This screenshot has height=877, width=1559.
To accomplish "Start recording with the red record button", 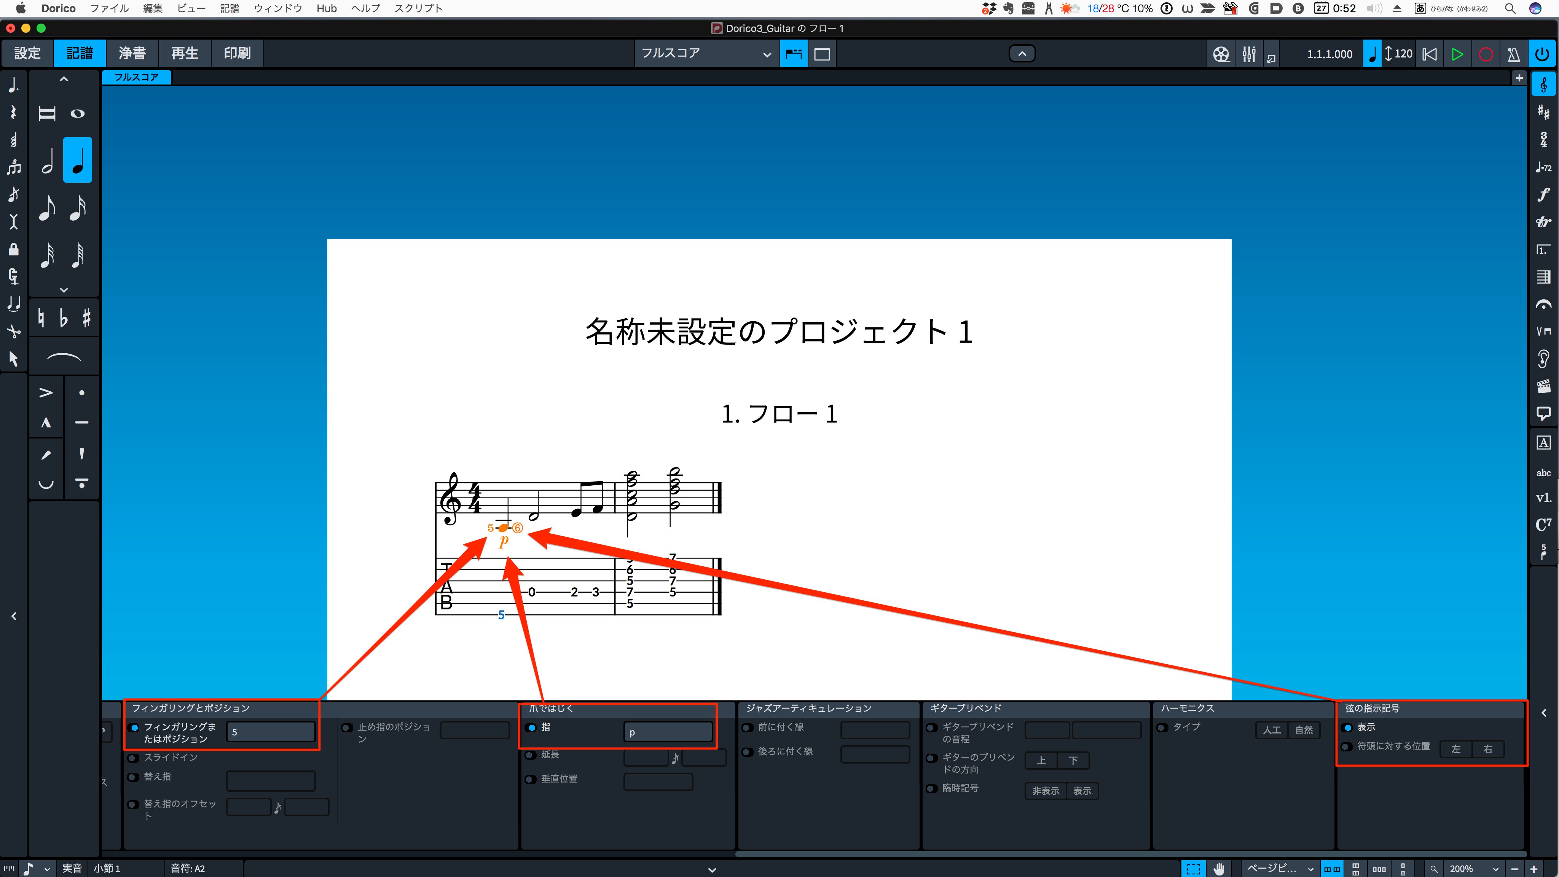I will [x=1486, y=54].
